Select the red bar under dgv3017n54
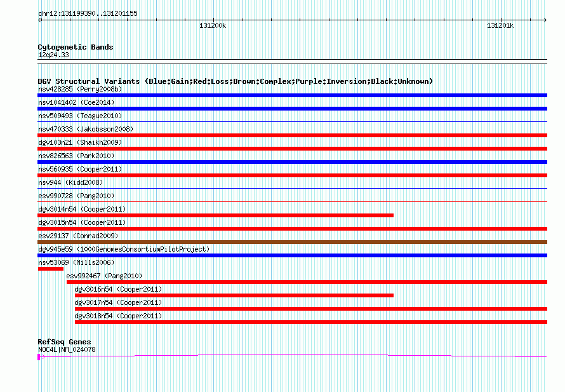 coord(311,309)
